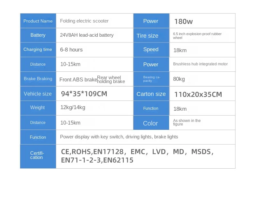The image size is (257, 205).
Task: Select "Brushless hub integrated motor" value
Action: point(200,64)
